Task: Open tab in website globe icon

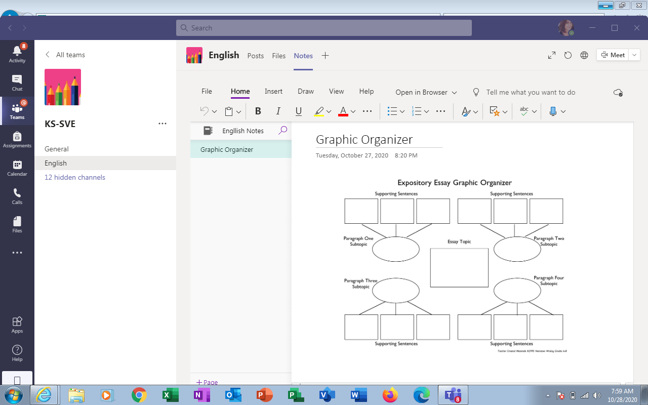Action: click(584, 55)
